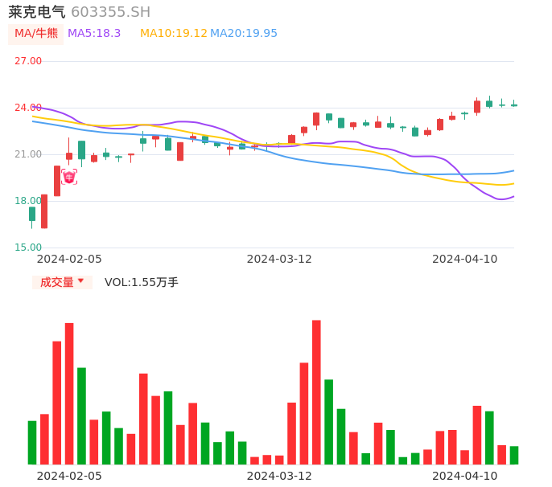Click the 2024-03-12 date label under the price chart

pos(278,259)
